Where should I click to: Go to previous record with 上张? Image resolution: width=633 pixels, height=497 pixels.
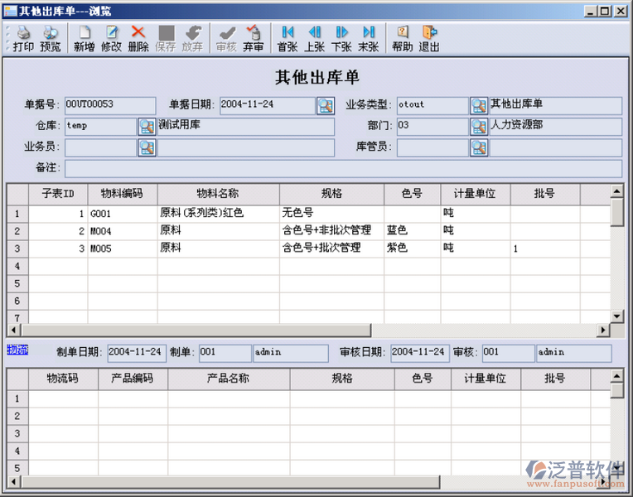point(315,38)
